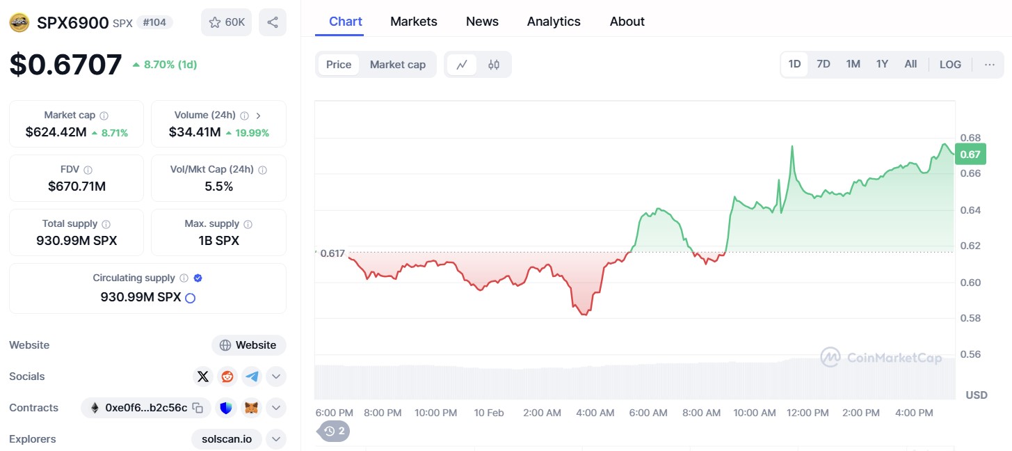Viewport: 1012px width, 451px height.
Task: Click the chart events marker badge
Action: [335, 432]
